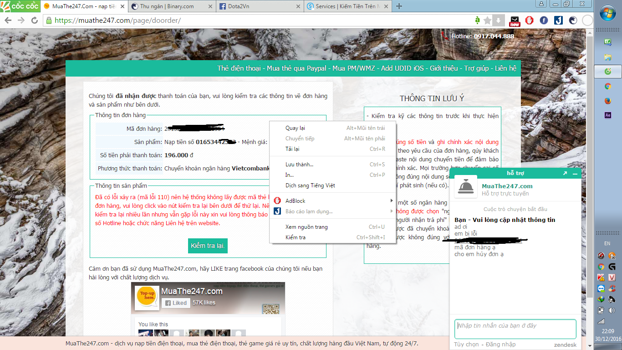Pop out the 'hỗ trợ' chat window
The height and width of the screenshot is (350, 622).
[x=565, y=173]
